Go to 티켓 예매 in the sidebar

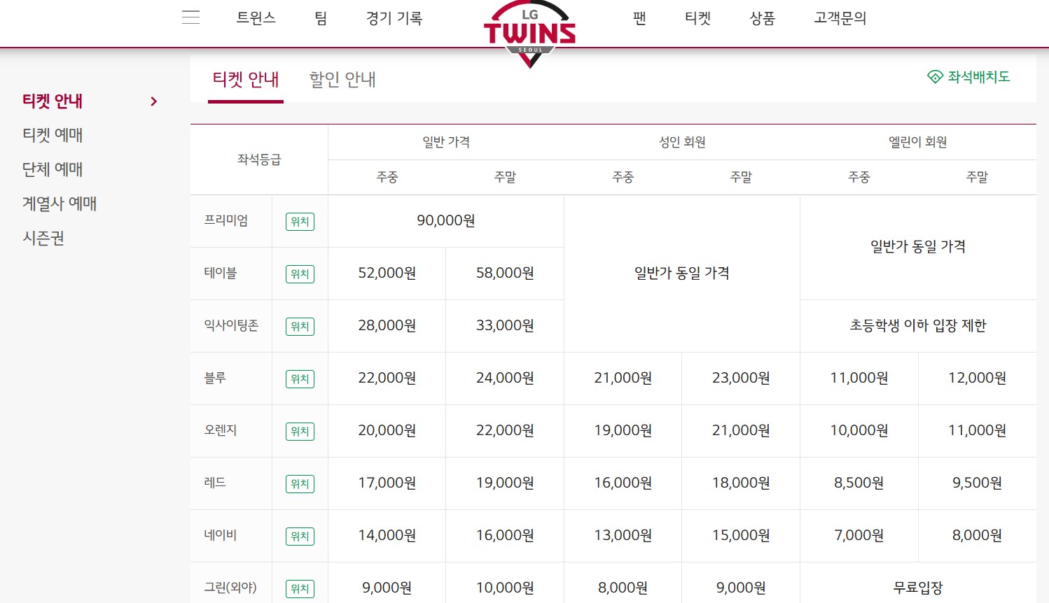click(x=52, y=135)
